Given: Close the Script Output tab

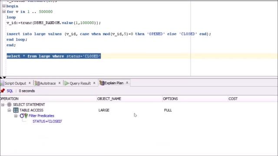Looking at the screenshot, I should pyautogui.click(x=30, y=83).
